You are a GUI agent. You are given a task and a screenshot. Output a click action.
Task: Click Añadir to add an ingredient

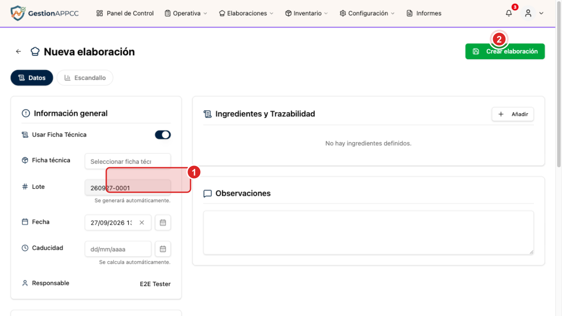513,114
